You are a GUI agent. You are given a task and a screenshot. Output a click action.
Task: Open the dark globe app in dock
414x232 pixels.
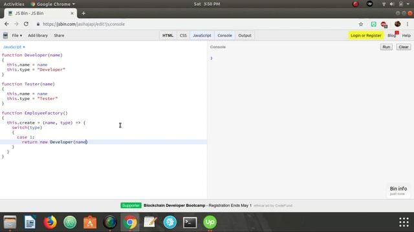tap(110, 222)
